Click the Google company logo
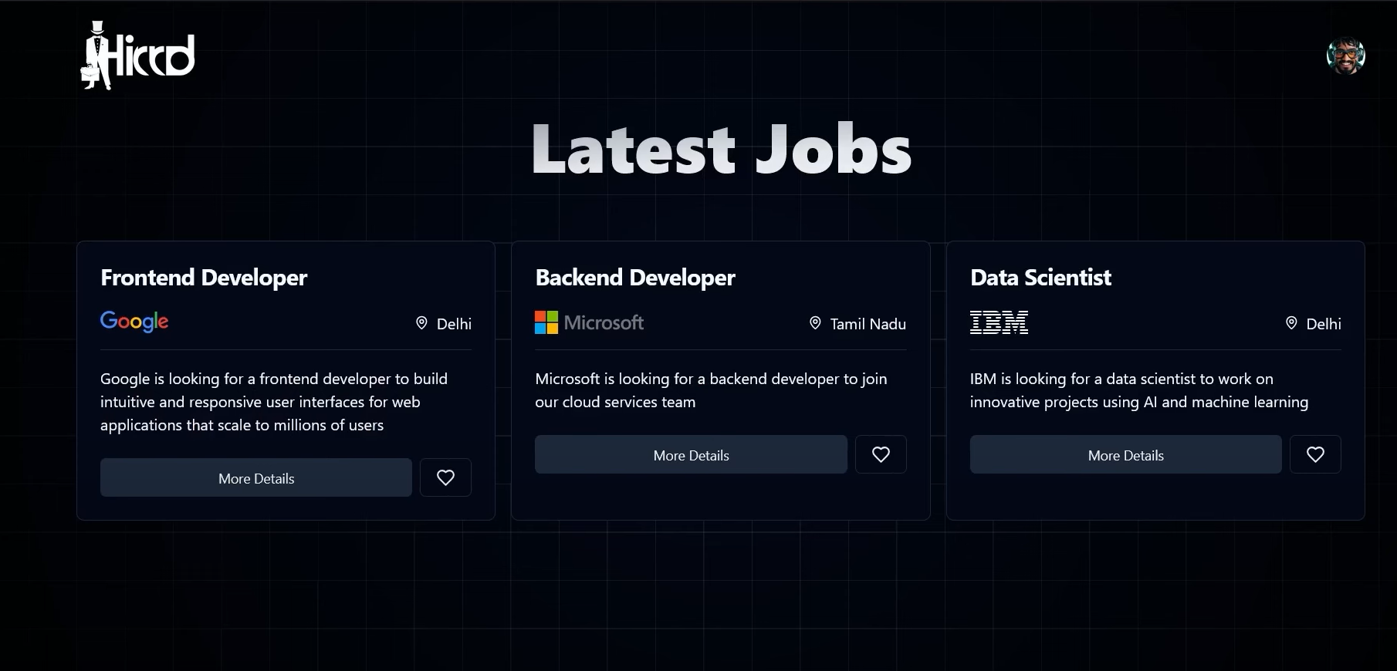Screen dimensions: 1397x671 134,322
